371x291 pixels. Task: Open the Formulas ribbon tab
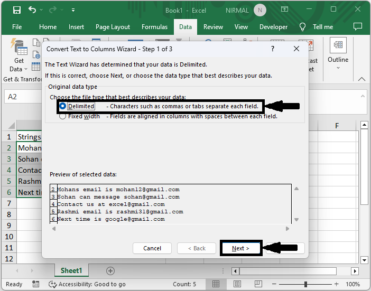(154, 27)
